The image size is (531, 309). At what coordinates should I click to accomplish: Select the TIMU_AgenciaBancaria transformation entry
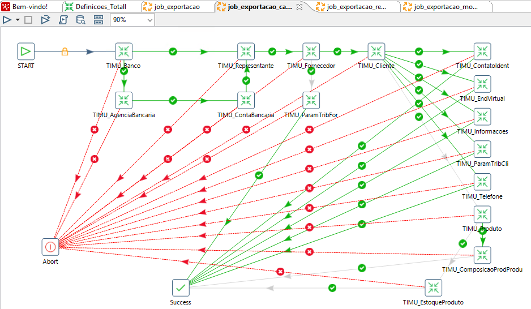[x=123, y=101]
